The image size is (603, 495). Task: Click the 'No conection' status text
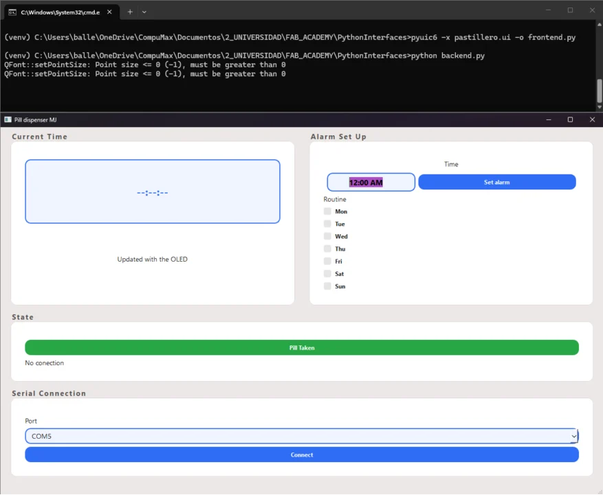[44, 363]
